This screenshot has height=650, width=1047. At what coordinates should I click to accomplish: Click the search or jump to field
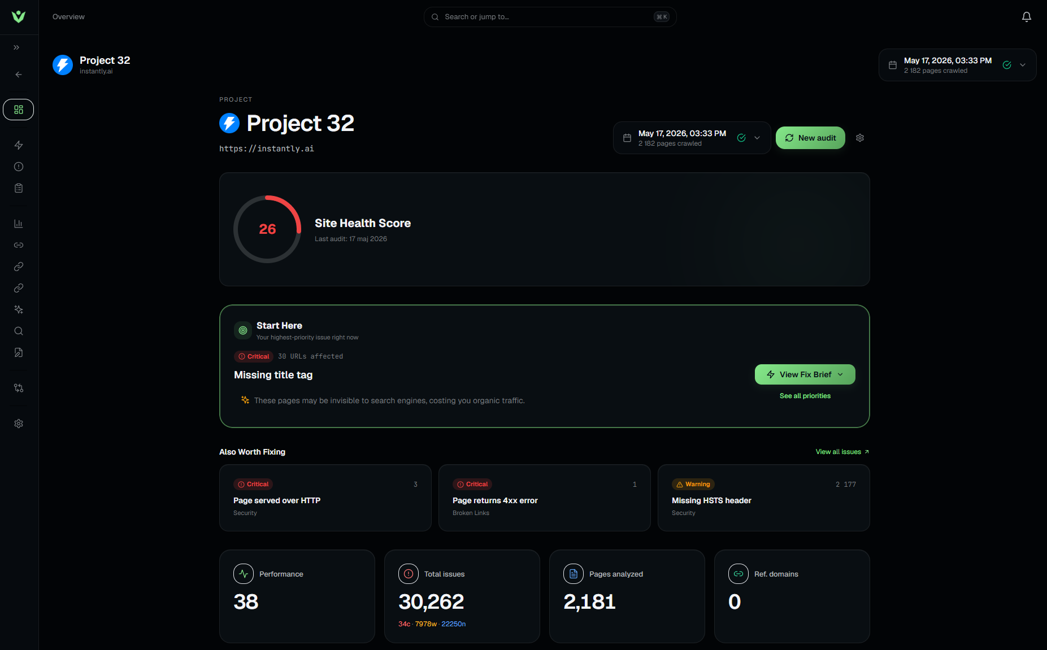click(x=550, y=17)
